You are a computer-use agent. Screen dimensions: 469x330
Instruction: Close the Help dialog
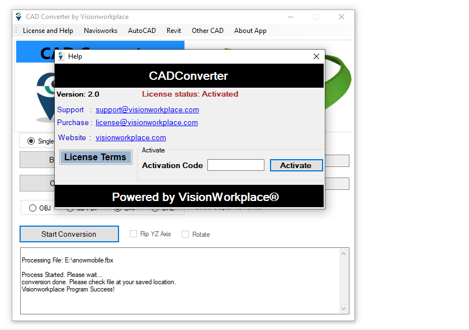click(x=316, y=56)
